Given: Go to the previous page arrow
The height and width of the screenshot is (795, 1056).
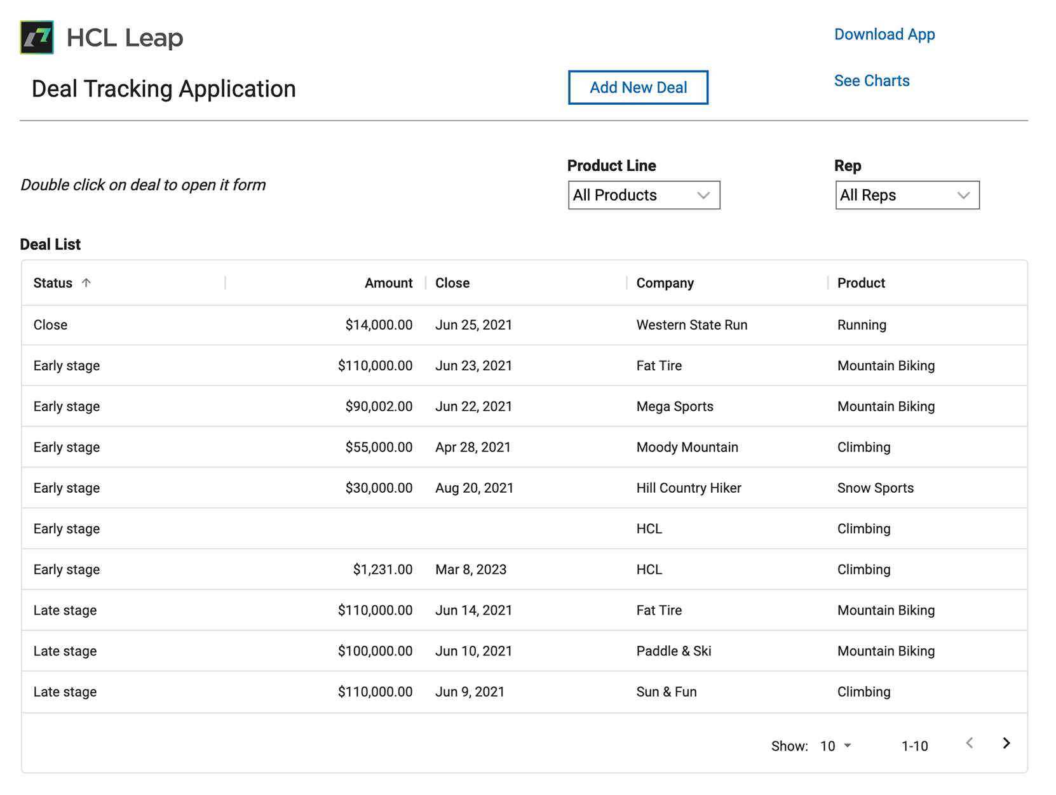Looking at the screenshot, I should pyautogui.click(x=970, y=743).
